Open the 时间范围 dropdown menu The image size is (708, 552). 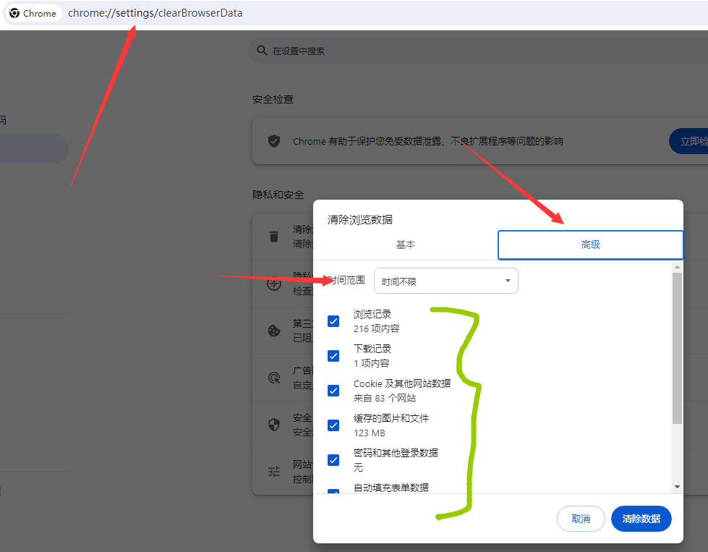[445, 281]
